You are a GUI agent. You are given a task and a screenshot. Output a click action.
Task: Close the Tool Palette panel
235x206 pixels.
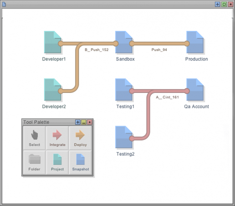pos(90,122)
